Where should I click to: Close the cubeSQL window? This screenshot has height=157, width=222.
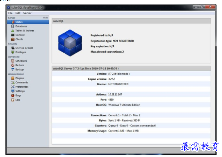coord(210,7)
